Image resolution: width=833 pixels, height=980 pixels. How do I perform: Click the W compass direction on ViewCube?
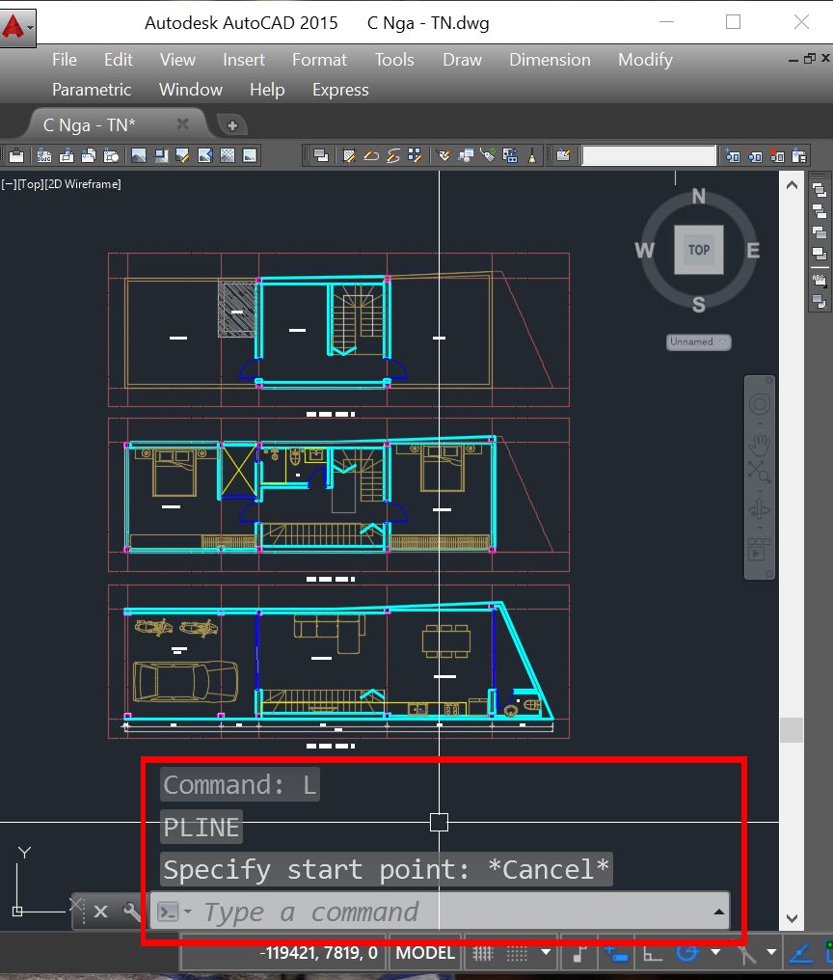tap(644, 251)
